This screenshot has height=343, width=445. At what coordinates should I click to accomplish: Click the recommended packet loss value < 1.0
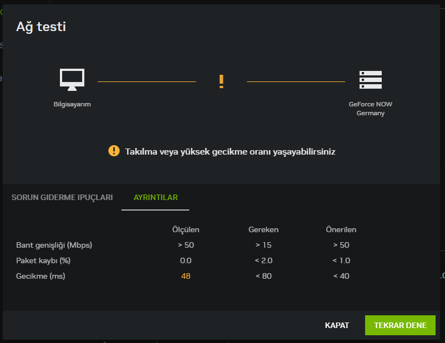point(341,260)
